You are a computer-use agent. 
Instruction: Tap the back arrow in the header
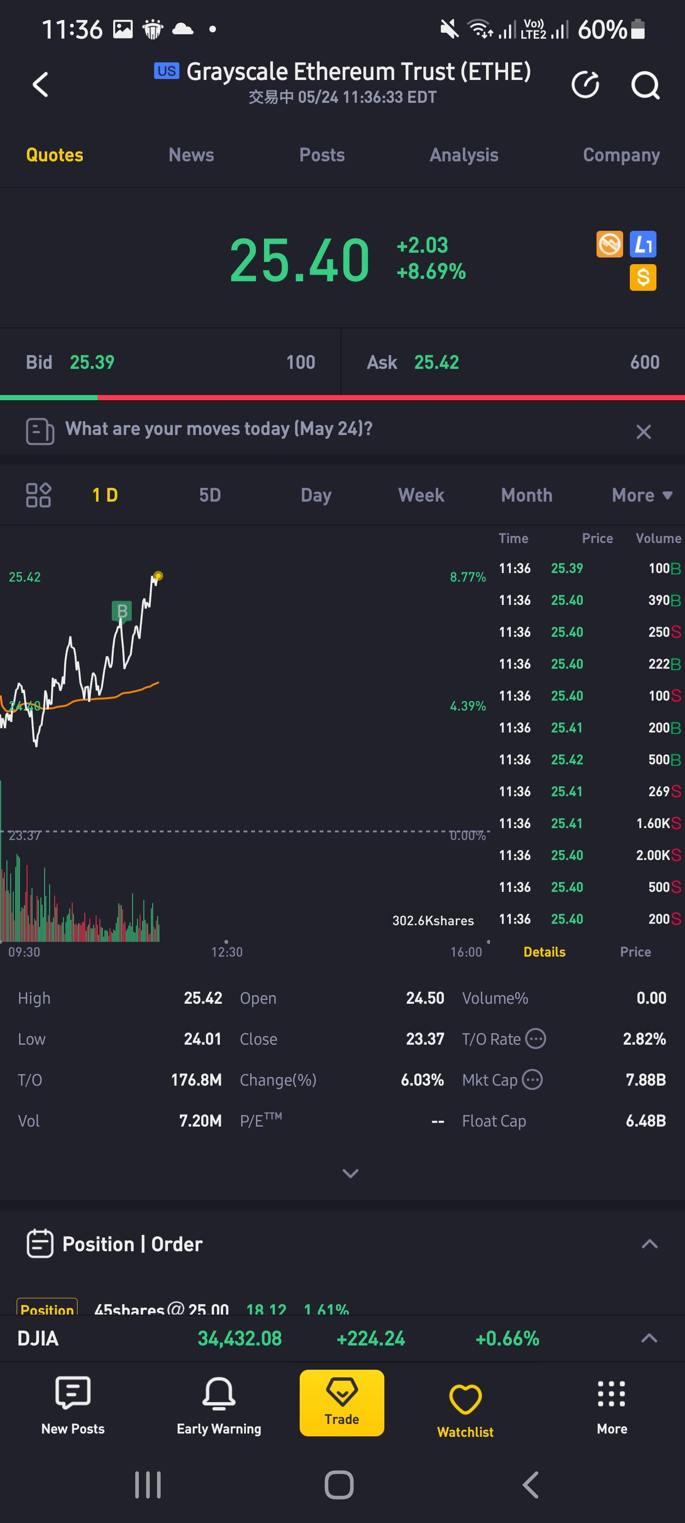[x=39, y=85]
